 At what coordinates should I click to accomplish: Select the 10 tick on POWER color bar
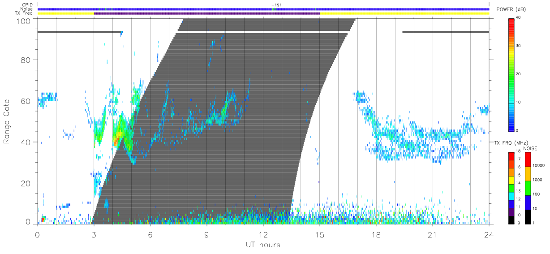(x=519, y=102)
